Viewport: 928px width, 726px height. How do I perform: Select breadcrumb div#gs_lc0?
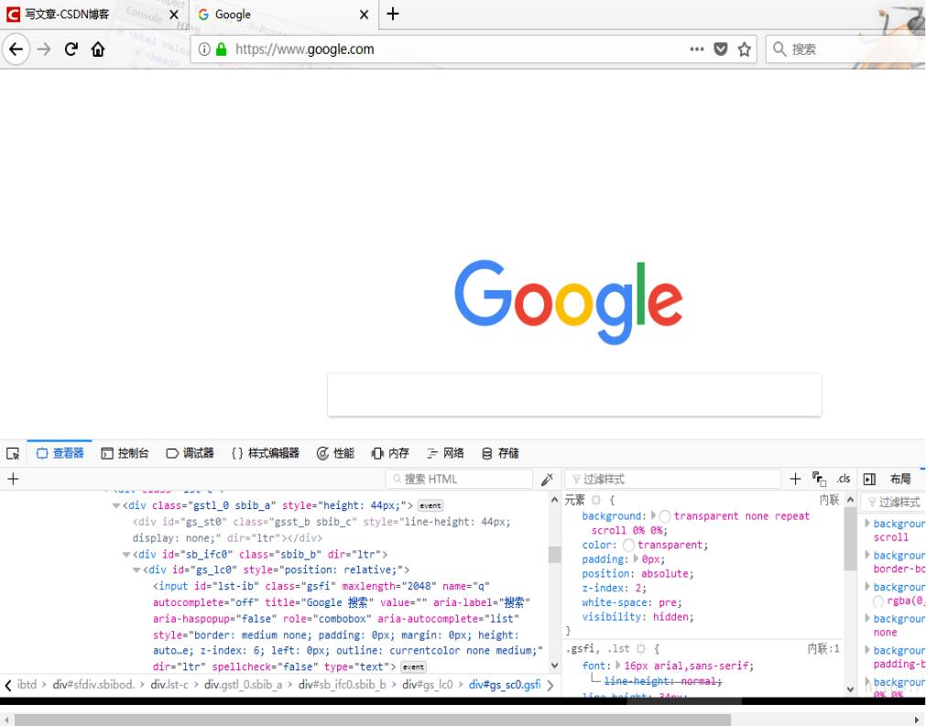pyautogui.click(x=427, y=685)
